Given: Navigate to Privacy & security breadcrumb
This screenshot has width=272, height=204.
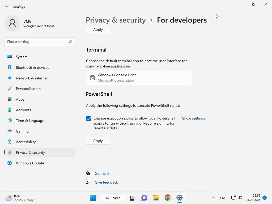Looking at the screenshot, I should [116, 20].
